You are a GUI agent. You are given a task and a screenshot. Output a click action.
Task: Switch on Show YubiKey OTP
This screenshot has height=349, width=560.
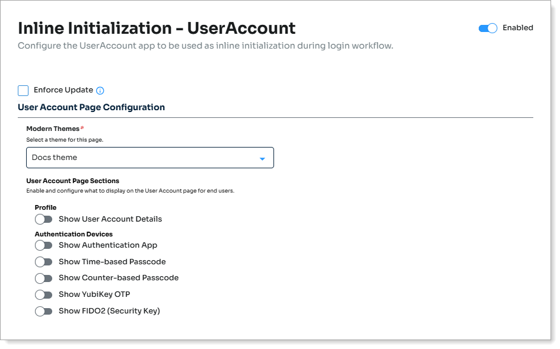click(44, 294)
